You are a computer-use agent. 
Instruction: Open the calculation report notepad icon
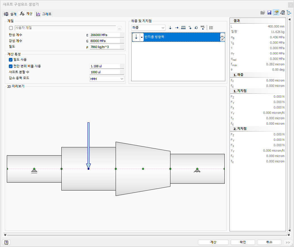[282, 13]
